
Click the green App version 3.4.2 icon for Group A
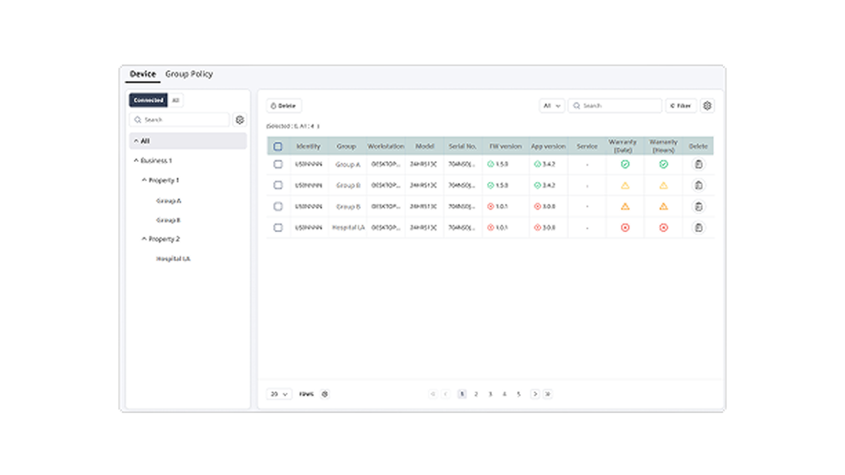(x=537, y=165)
